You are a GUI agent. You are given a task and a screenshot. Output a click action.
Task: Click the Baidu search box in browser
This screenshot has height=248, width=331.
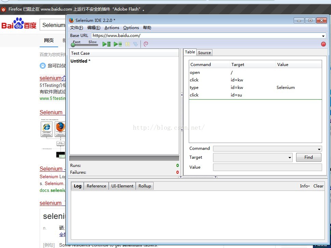(x=53, y=25)
